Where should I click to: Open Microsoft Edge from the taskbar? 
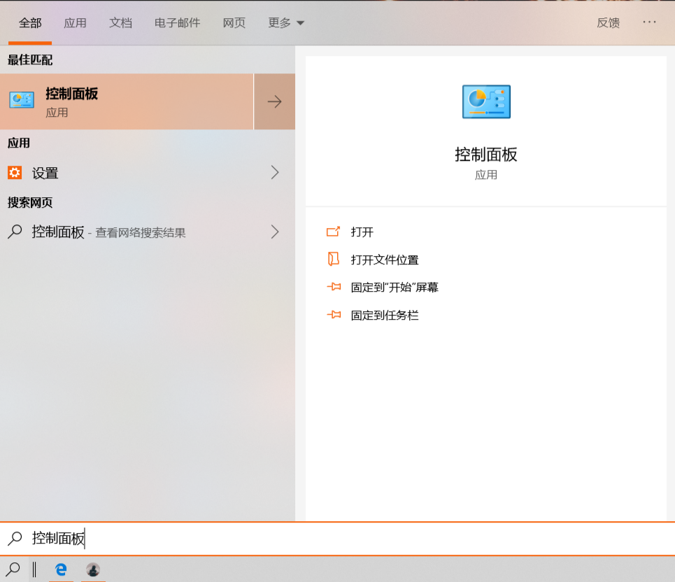tap(61, 570)
